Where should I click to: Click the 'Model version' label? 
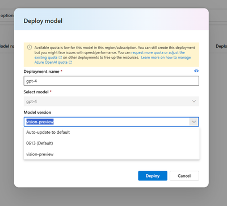37,113
